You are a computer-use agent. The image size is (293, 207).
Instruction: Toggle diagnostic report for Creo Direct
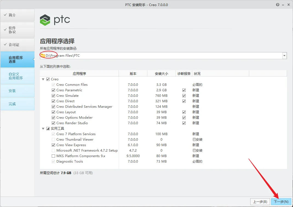coord(184,101)
